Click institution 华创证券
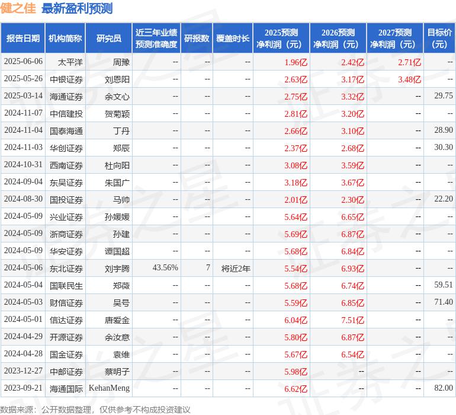Image resolution: width=456 pixels, height=415 pixels. (x=66, y=148)
